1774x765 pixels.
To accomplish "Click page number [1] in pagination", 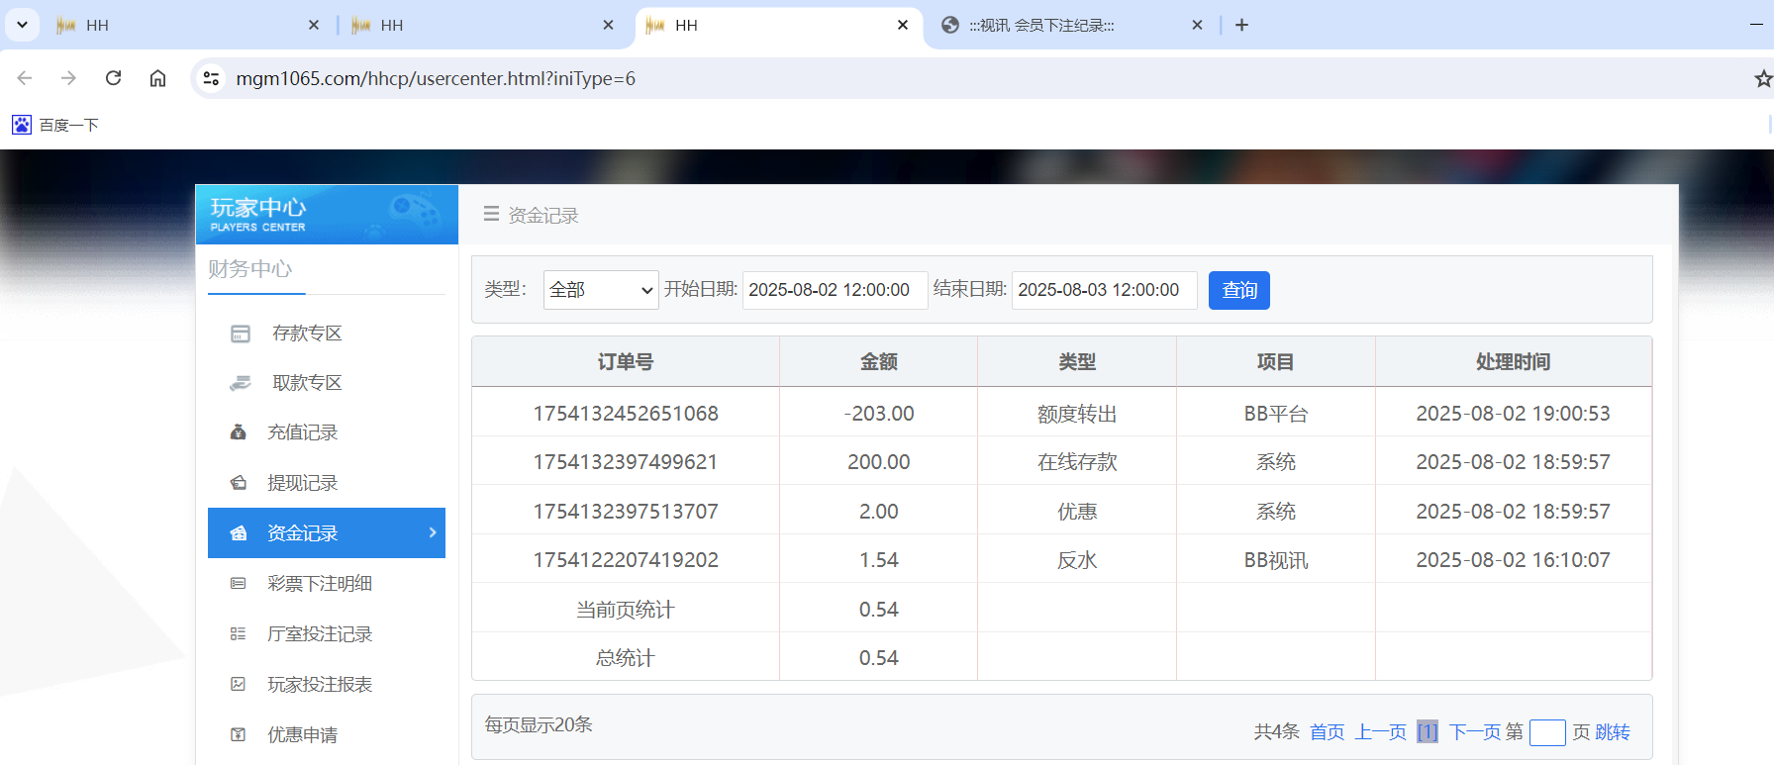I will click(1427, 732).
